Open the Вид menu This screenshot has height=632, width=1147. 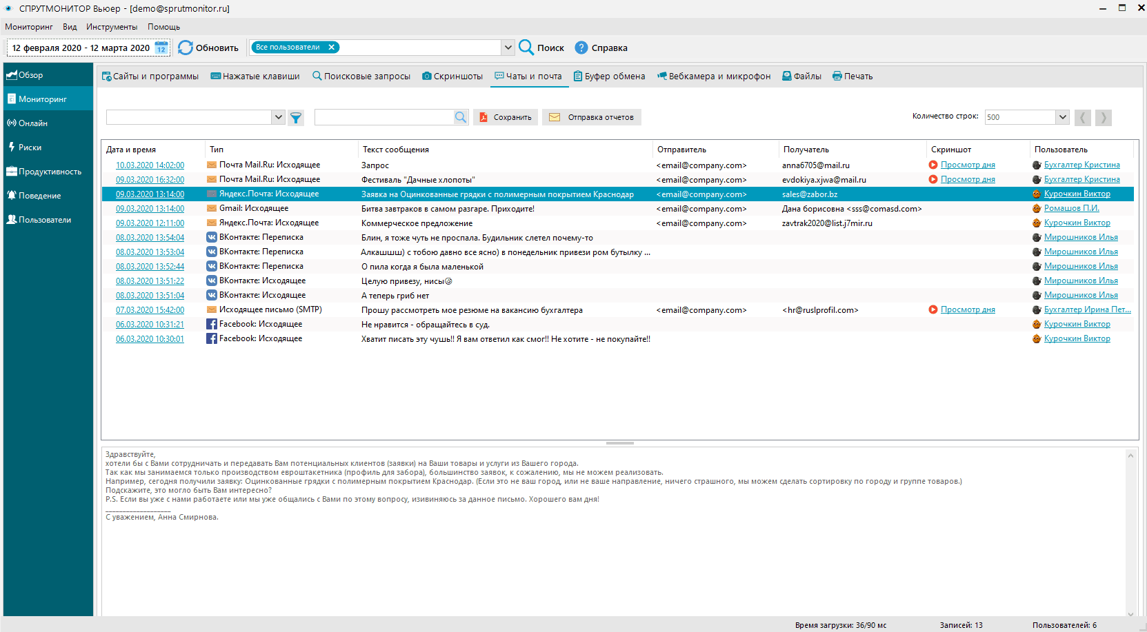[70, 27]
